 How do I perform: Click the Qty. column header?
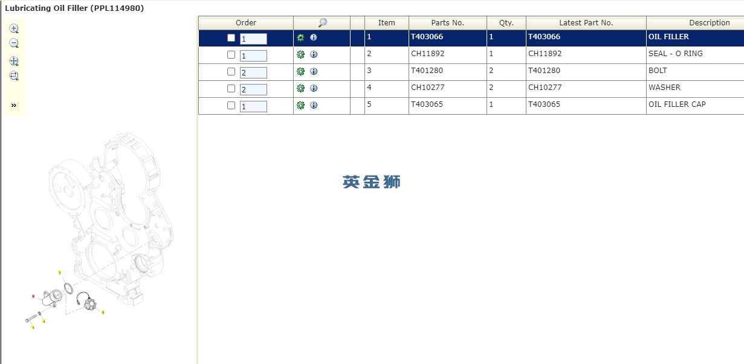point(506,23)
